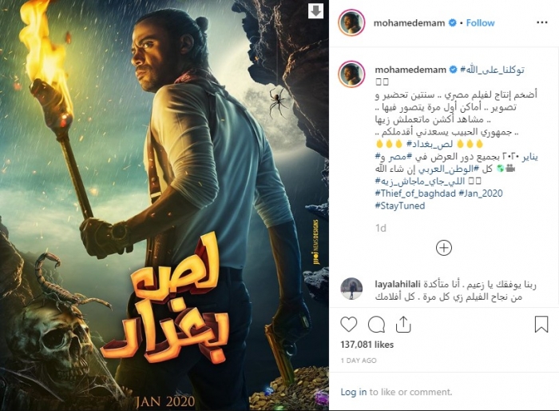Click the verified badge next to caption username
The height and width of the screenshot is (411, 559).
click(453, 70)
